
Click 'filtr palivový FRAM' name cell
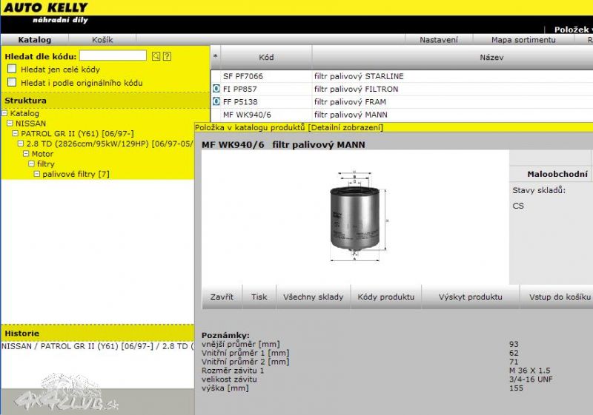[x=350, y=102]
